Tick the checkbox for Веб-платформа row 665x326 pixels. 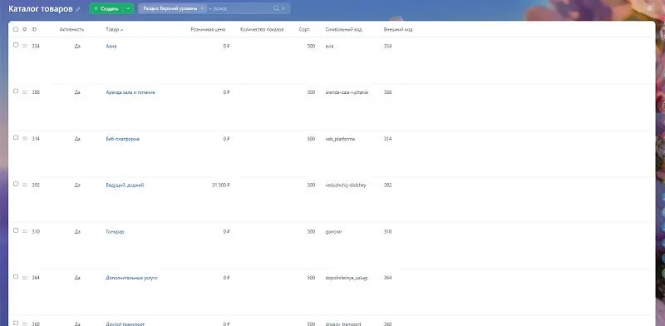(x=16, y=137)
